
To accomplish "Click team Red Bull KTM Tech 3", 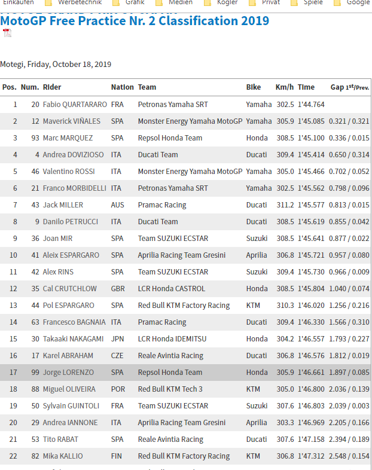I will pyautogui.click(x=170, y=389).
